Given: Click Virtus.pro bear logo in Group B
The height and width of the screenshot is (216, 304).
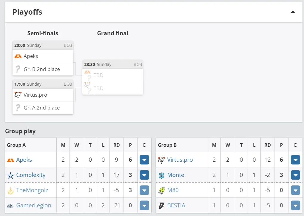Looking at the screenshot, I should (x=161, y=160).
